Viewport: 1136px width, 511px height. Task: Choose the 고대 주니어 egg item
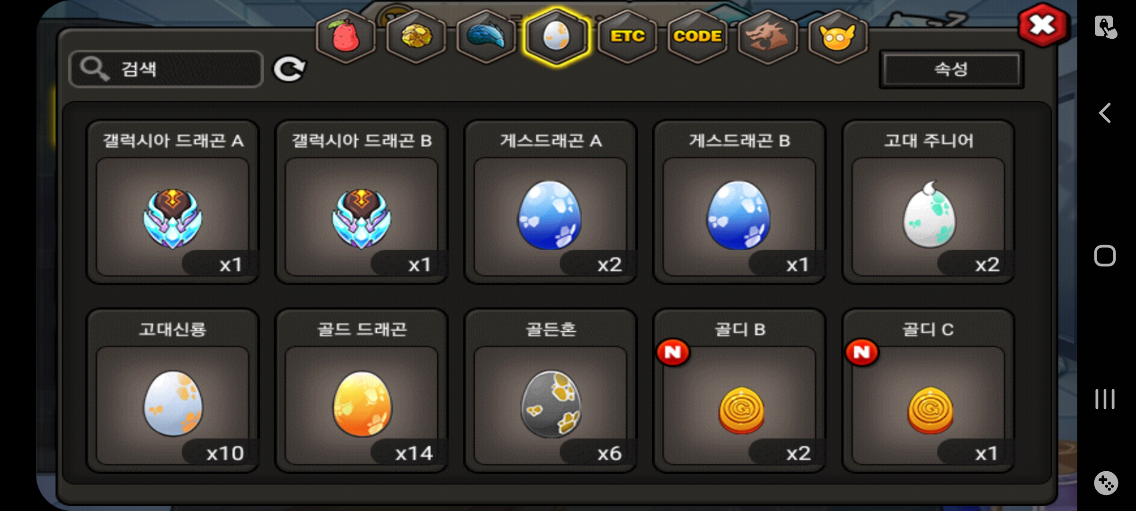(928, 202)
